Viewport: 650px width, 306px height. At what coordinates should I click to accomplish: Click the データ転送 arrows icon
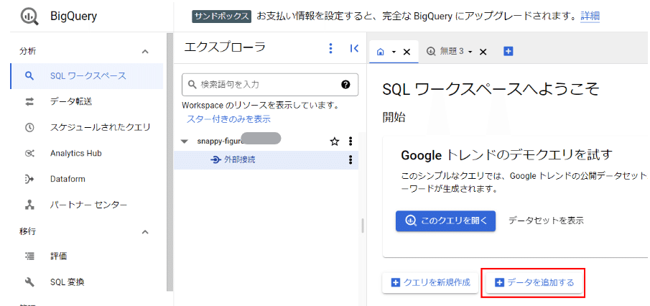[x=29, y=101]
